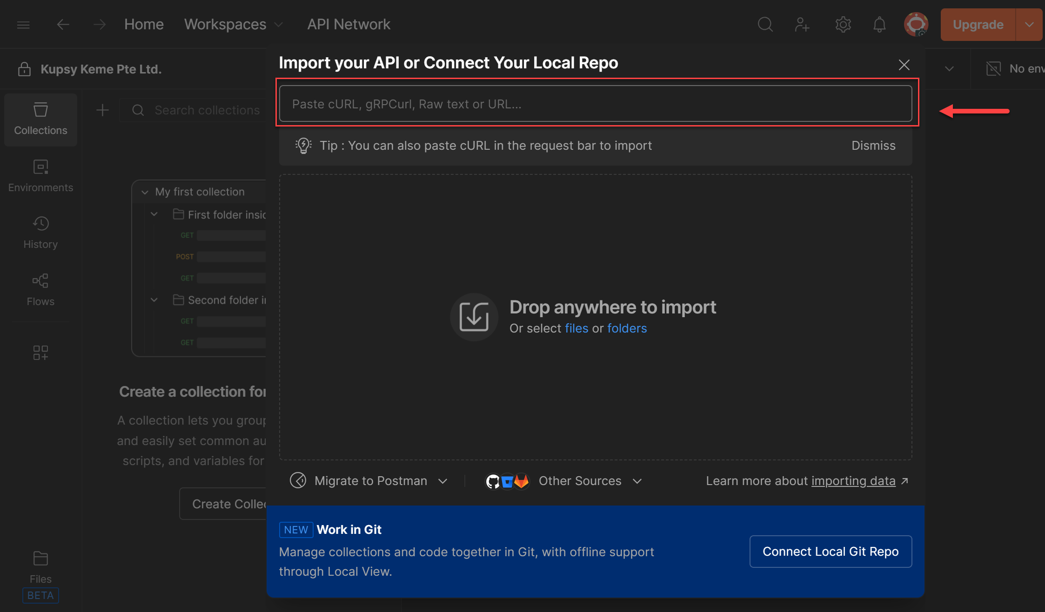Open the Collections sidebar panel
The height and width of the screenshot is (612, 1045).
tap(40, 120)
